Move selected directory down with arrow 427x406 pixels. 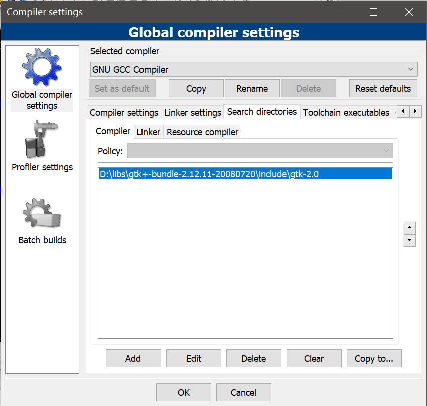(410, 241)
